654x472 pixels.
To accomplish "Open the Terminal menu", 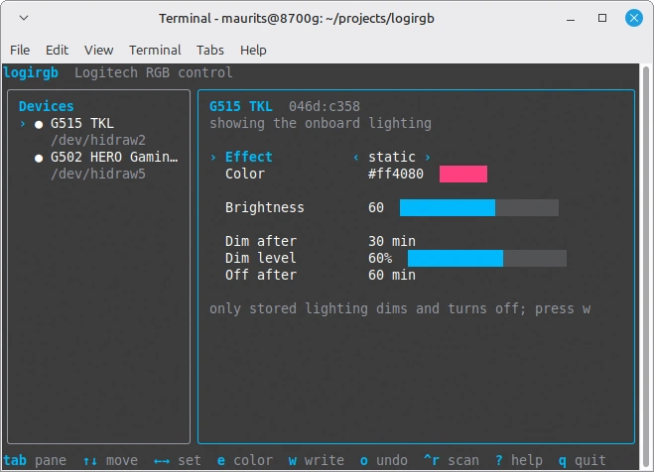I will click(x=155, y=50).
